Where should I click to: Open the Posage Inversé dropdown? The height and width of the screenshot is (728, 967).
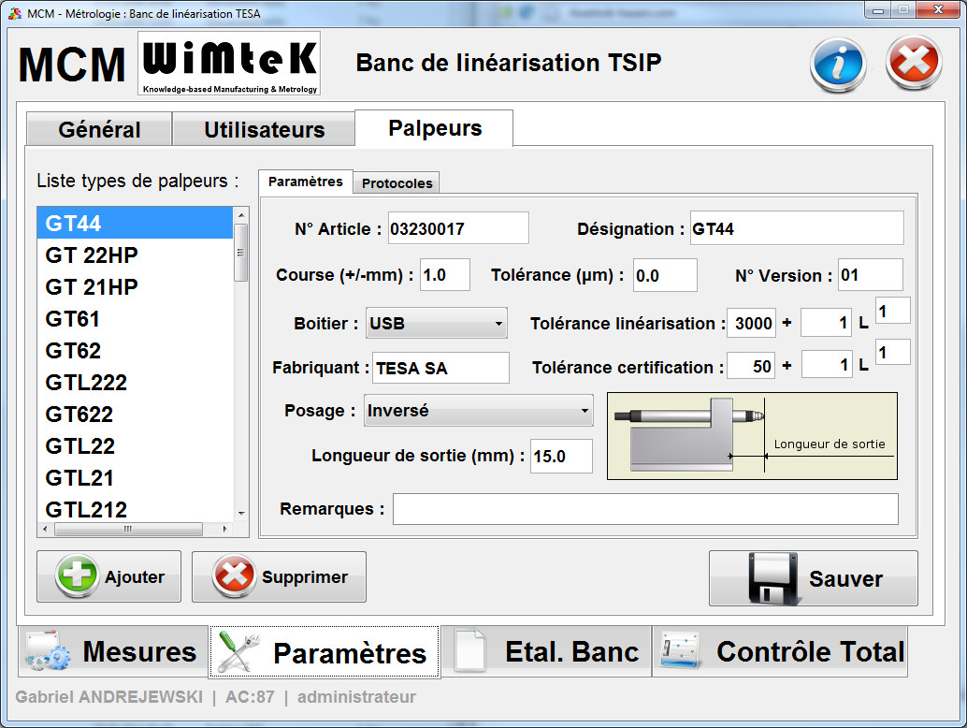479,410
